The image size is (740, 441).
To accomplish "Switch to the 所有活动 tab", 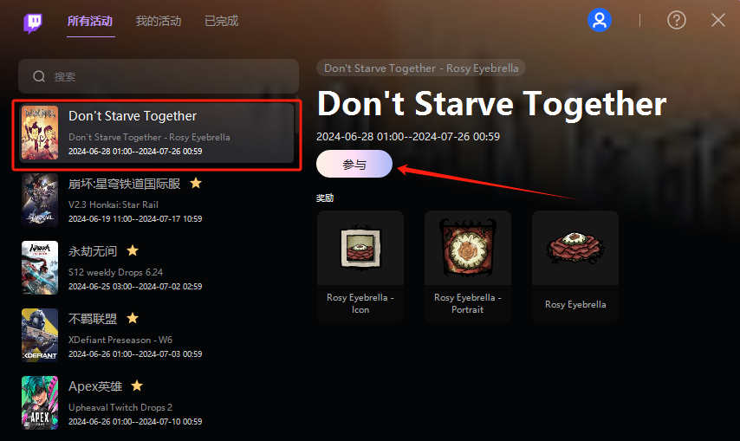I will point(90,21).
